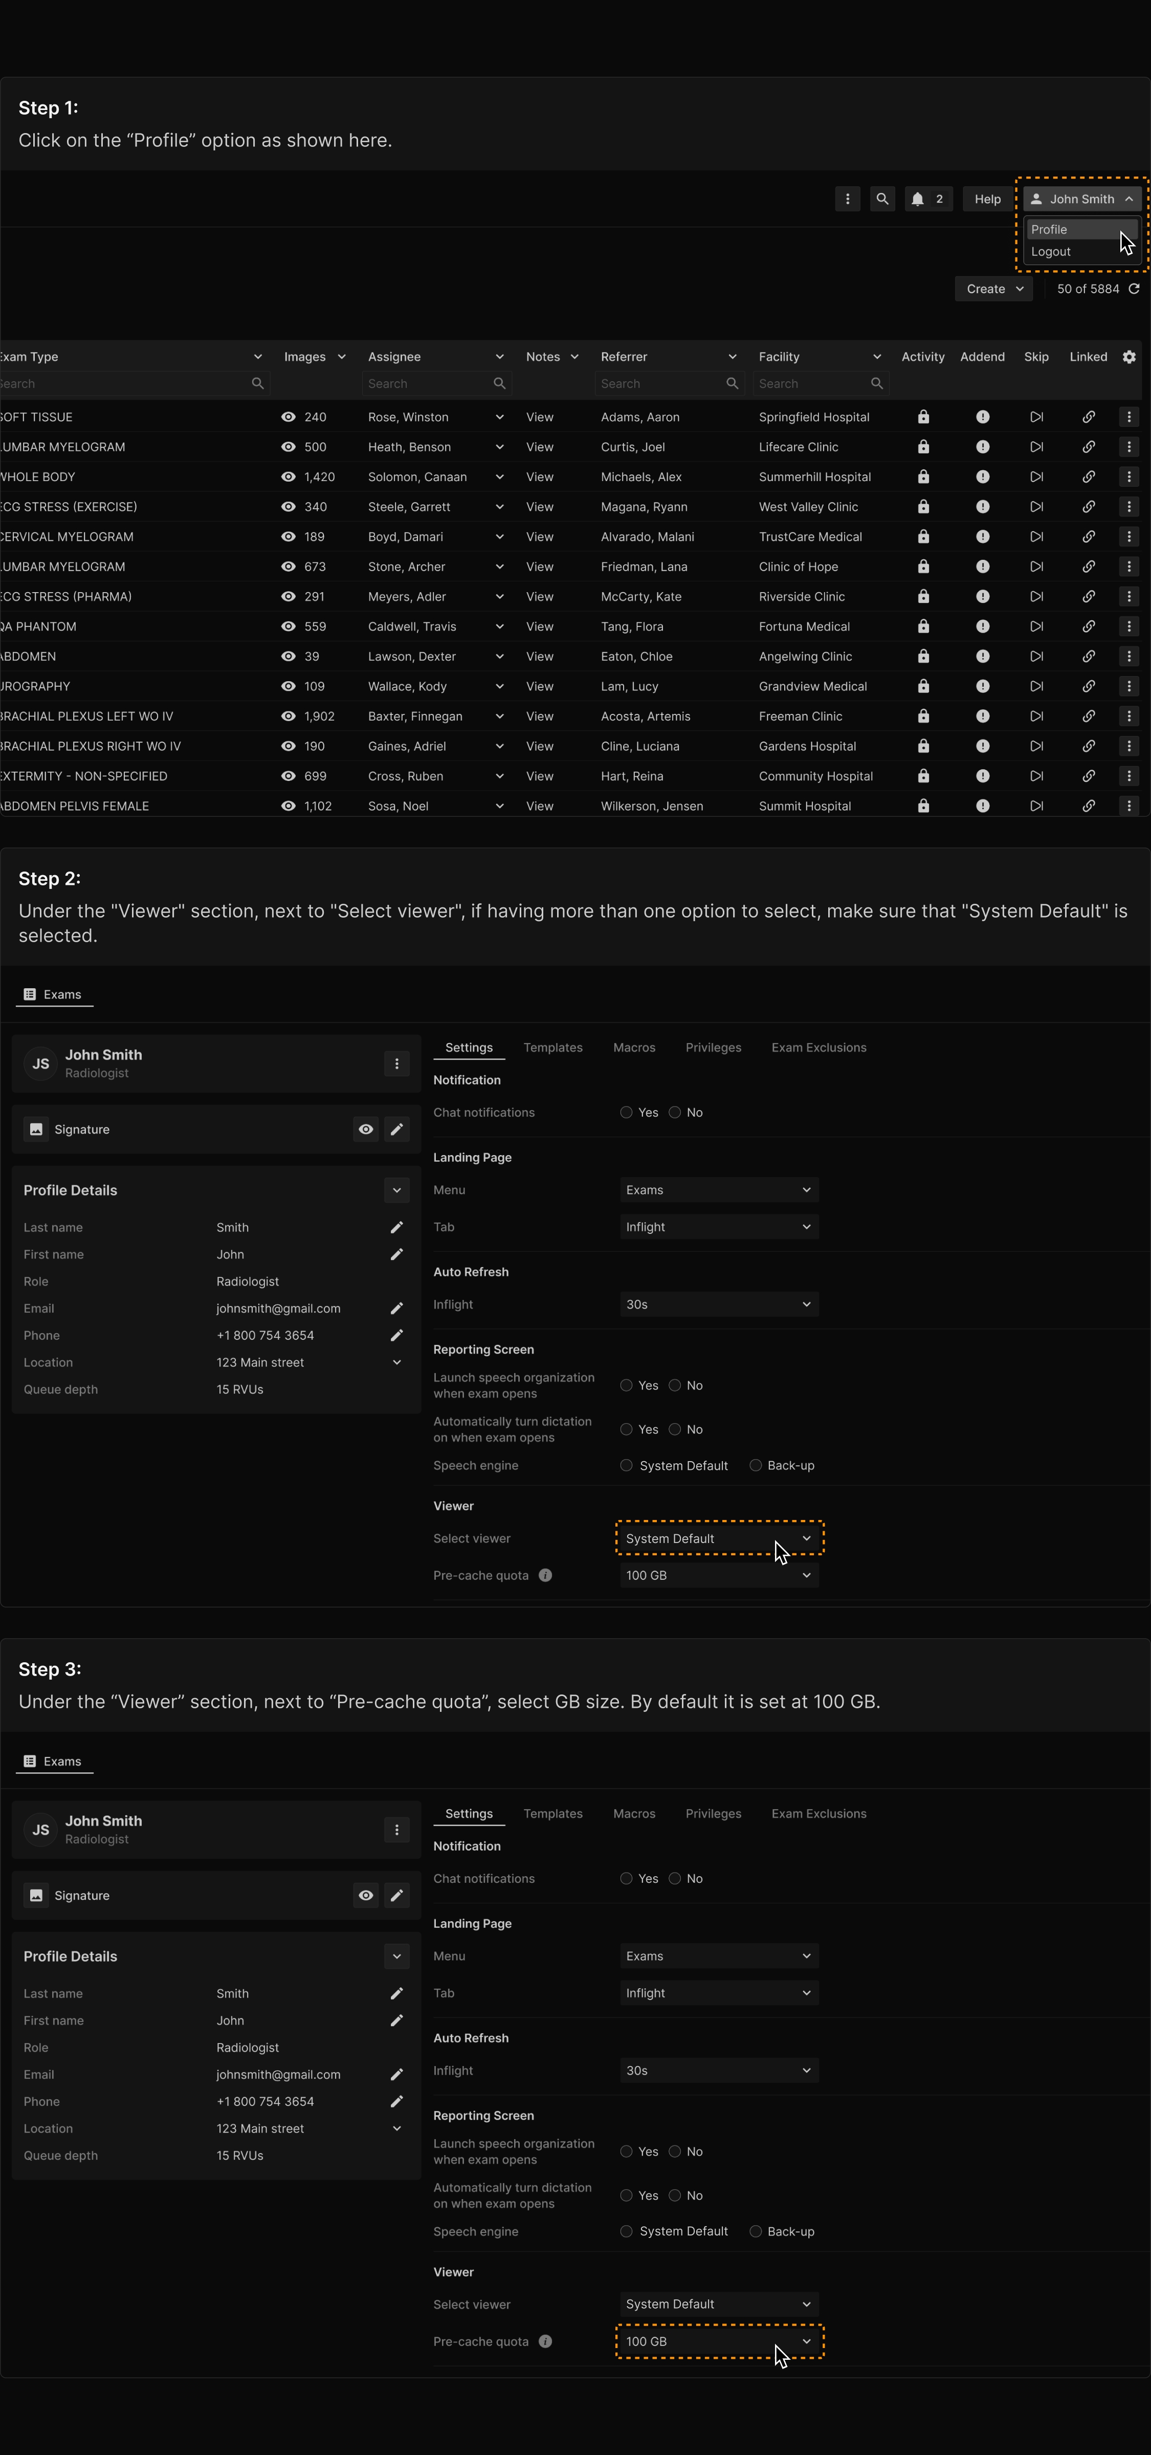Viewport: 1151px width, 2455px height.
Task: Switch to the Privileges tab in Step 3
Action: click(x=713, y=1814)
